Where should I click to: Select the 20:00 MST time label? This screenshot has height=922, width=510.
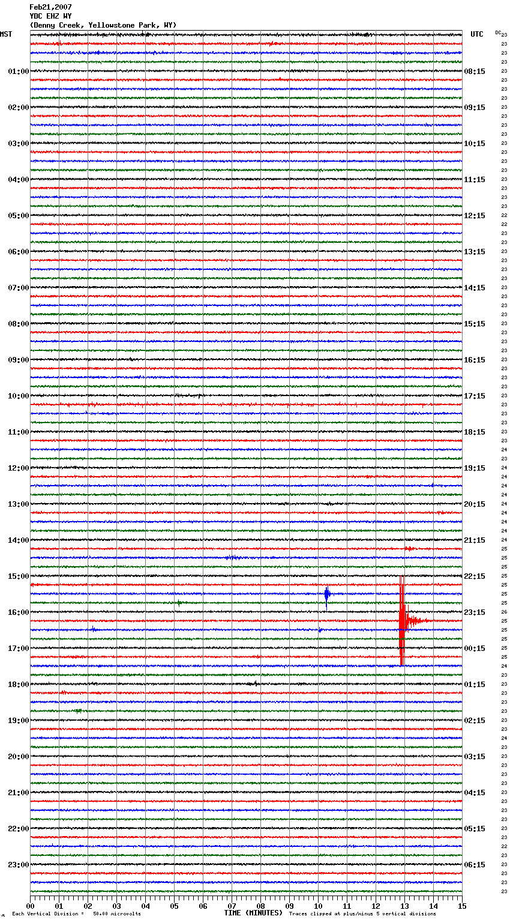point(18,757)
